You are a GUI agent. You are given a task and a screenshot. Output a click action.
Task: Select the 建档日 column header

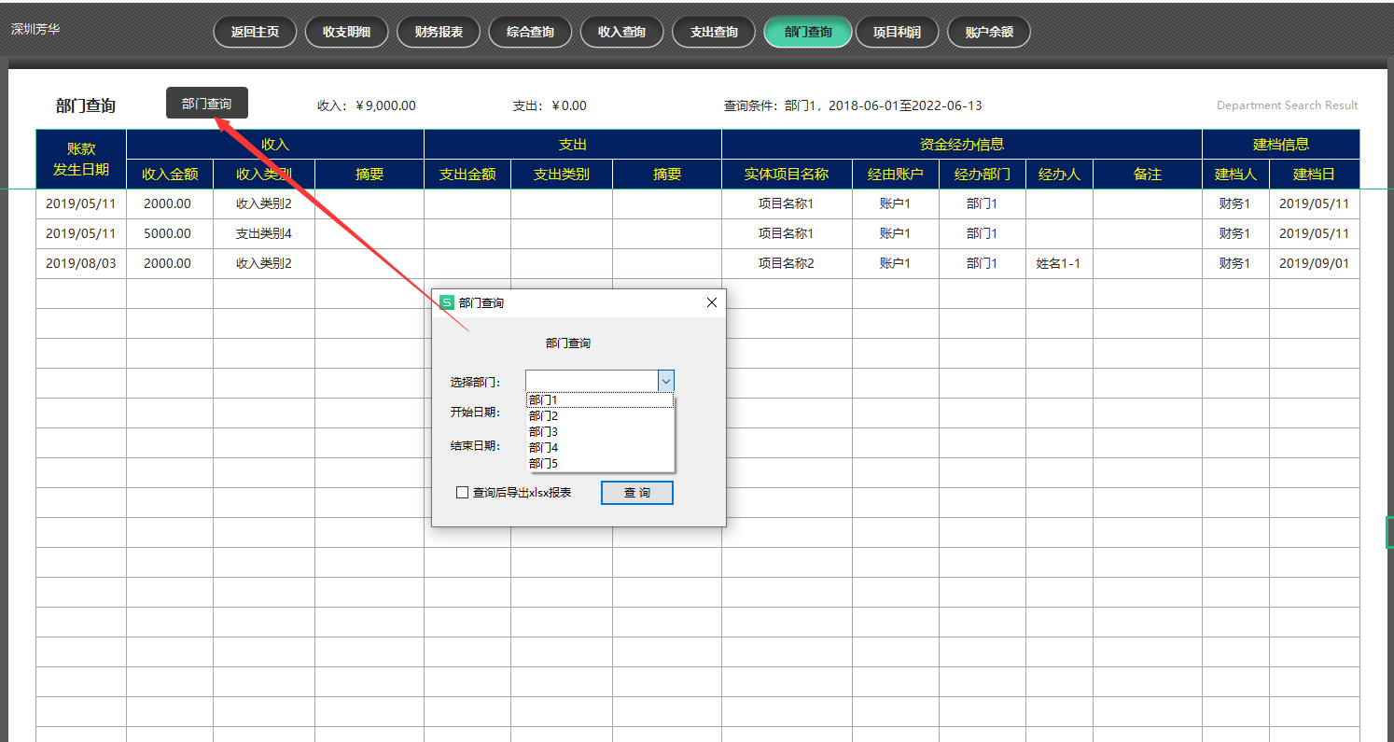[1314, 175]
